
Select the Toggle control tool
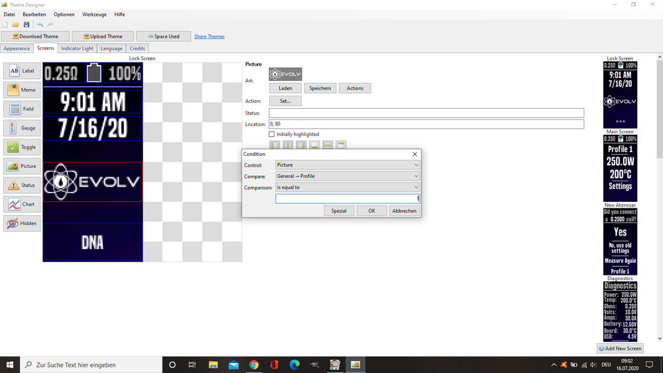coord(22,147)
